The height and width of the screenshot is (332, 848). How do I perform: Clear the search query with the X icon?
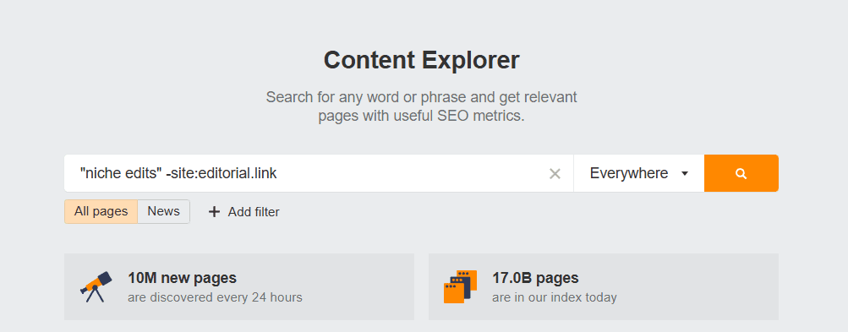click(555, 173)
